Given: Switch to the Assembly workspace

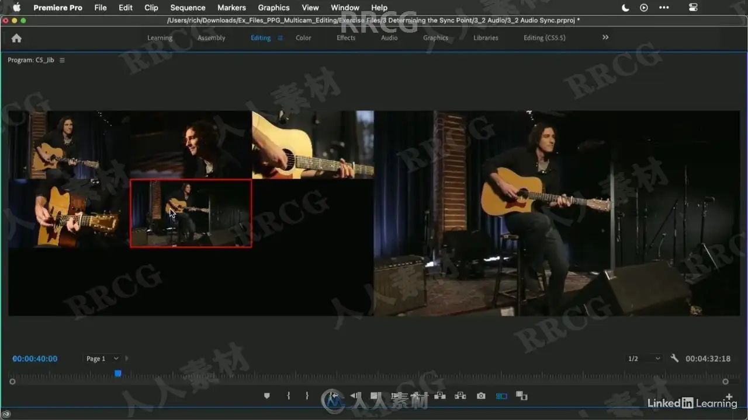Looking at the screenshot, I should (211, 38).
